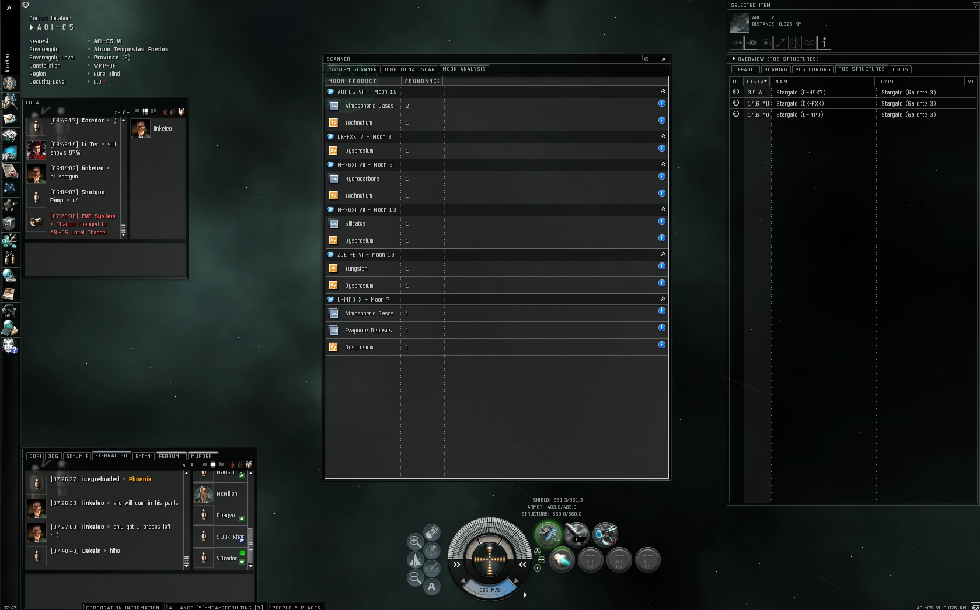Open the cargo hold button on the HUD

(x=432, y=532)
